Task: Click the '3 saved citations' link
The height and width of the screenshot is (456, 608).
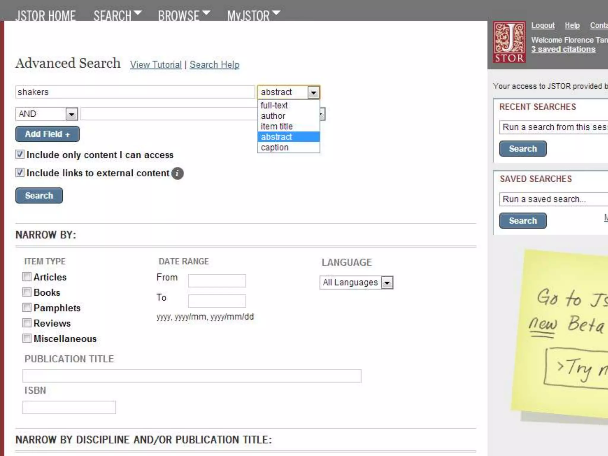Action: [x=563, y=49]
